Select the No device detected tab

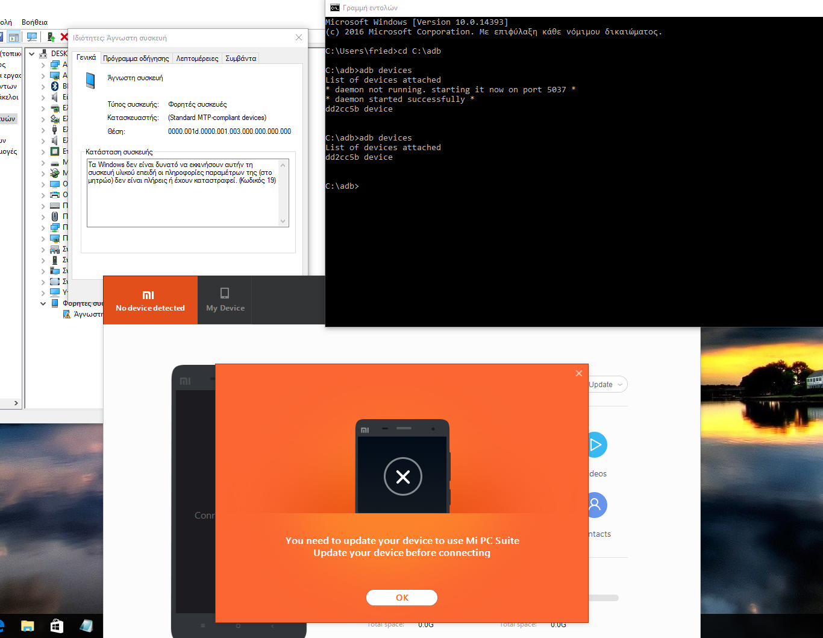tap(150, 300)
